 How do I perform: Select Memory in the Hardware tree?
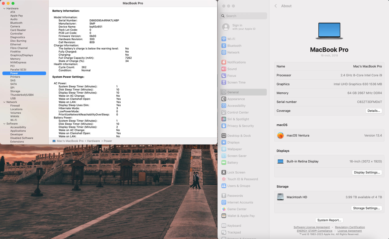point(15,59)
